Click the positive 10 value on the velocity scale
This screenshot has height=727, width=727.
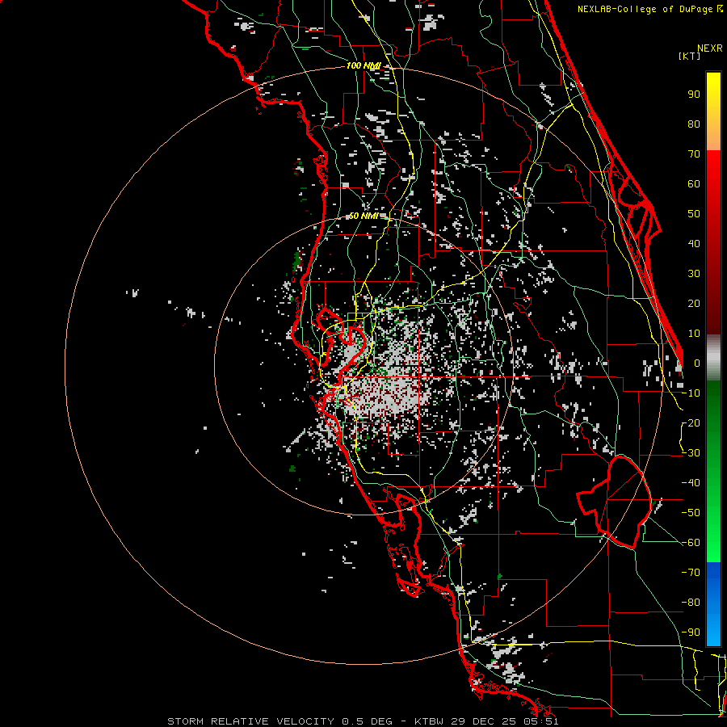coord(694,334)
